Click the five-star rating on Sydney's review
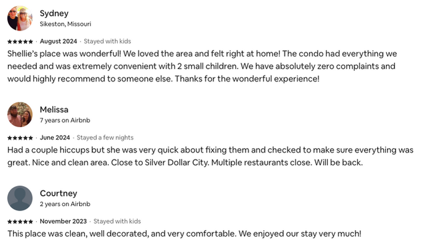Screen dimensions: 429x250 click(20, 41)
